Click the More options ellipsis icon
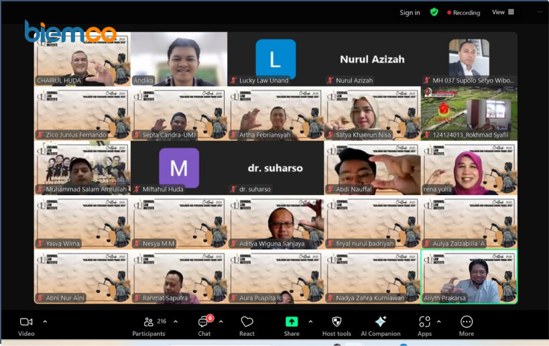 tap(467, 322)
